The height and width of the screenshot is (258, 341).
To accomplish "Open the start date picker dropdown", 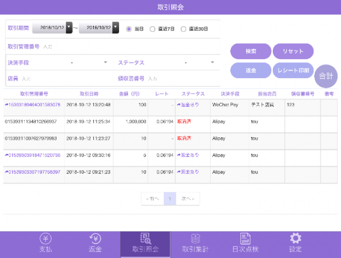I will click(x=69, y=28).
